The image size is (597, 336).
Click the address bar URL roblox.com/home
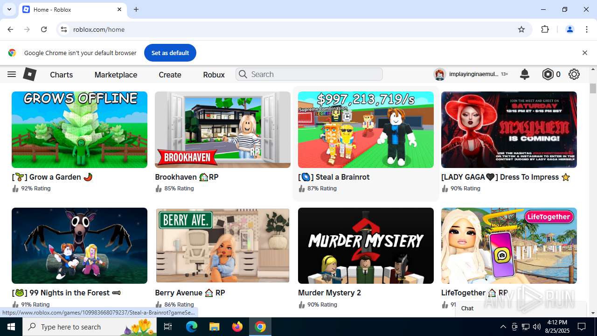[x=99, y=29]
